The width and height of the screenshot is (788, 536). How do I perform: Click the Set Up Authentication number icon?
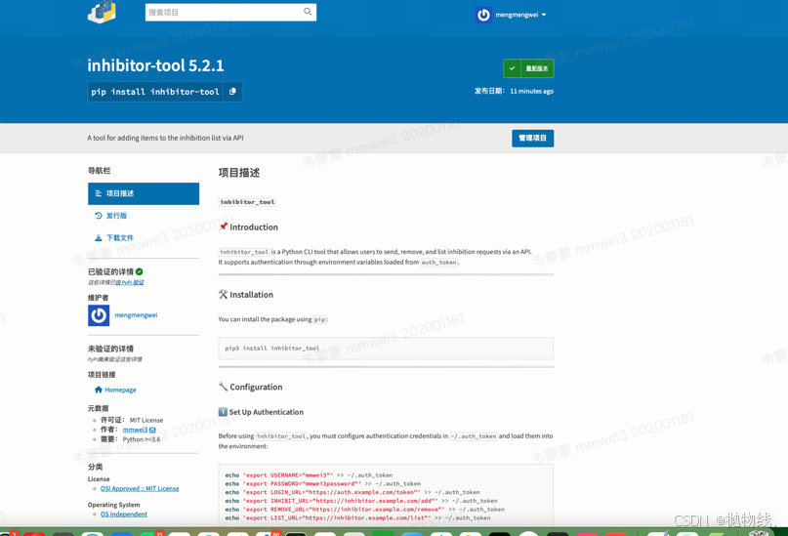click(x=223, y=412)
